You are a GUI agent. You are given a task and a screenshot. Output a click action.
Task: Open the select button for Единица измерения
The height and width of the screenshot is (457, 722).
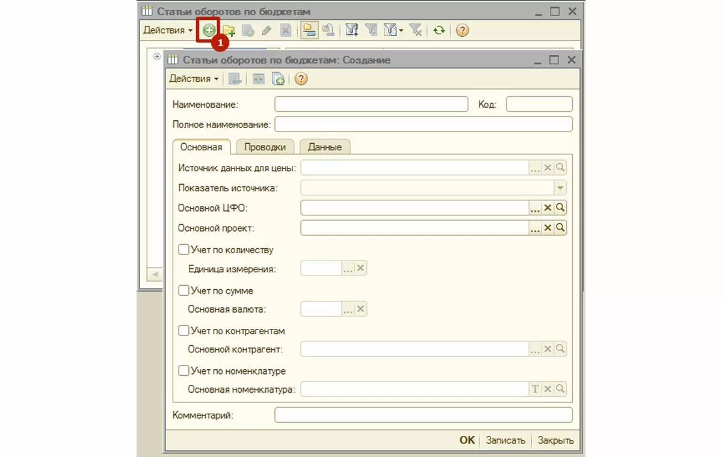pos(348,268)
